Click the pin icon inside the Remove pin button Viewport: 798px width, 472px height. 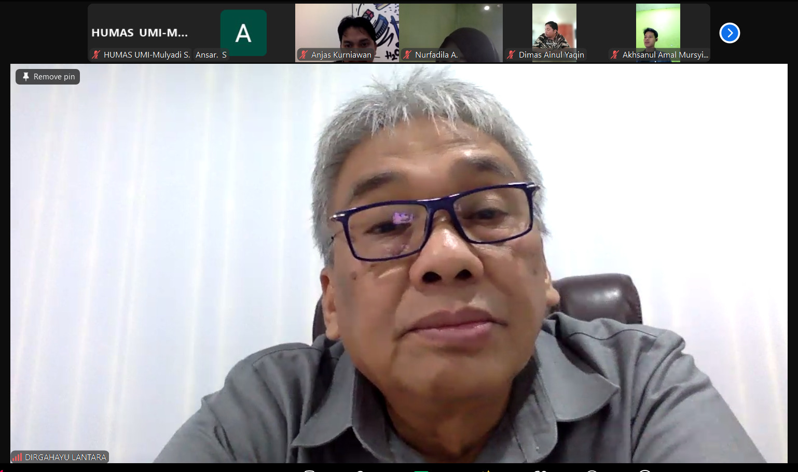(25, 76)
